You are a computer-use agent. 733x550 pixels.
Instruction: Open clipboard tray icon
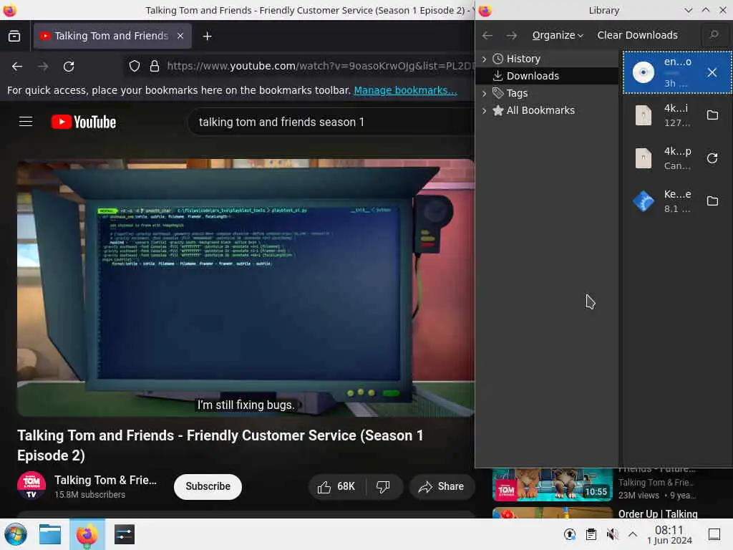pyautogui.click(x=591, y=534)
